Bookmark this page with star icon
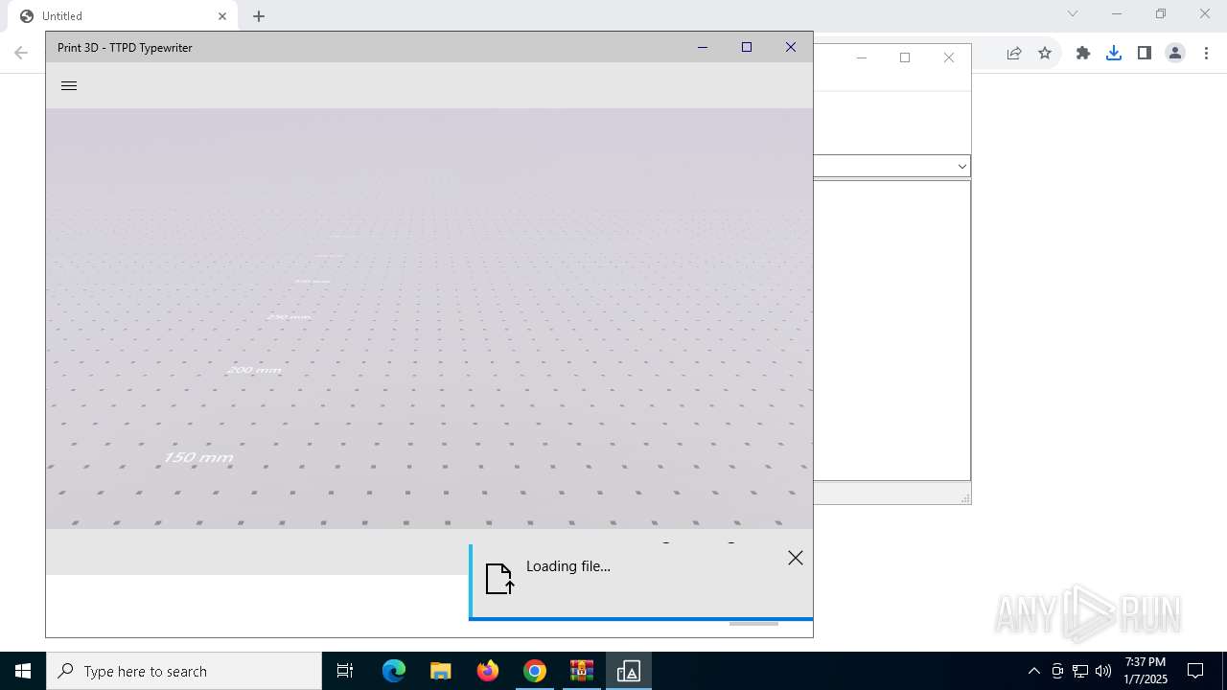This screenshot has height=690, width=1227. pos(1045,54)
